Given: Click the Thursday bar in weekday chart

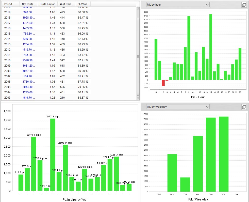Looking at the screenshot, I should [211, 155].
